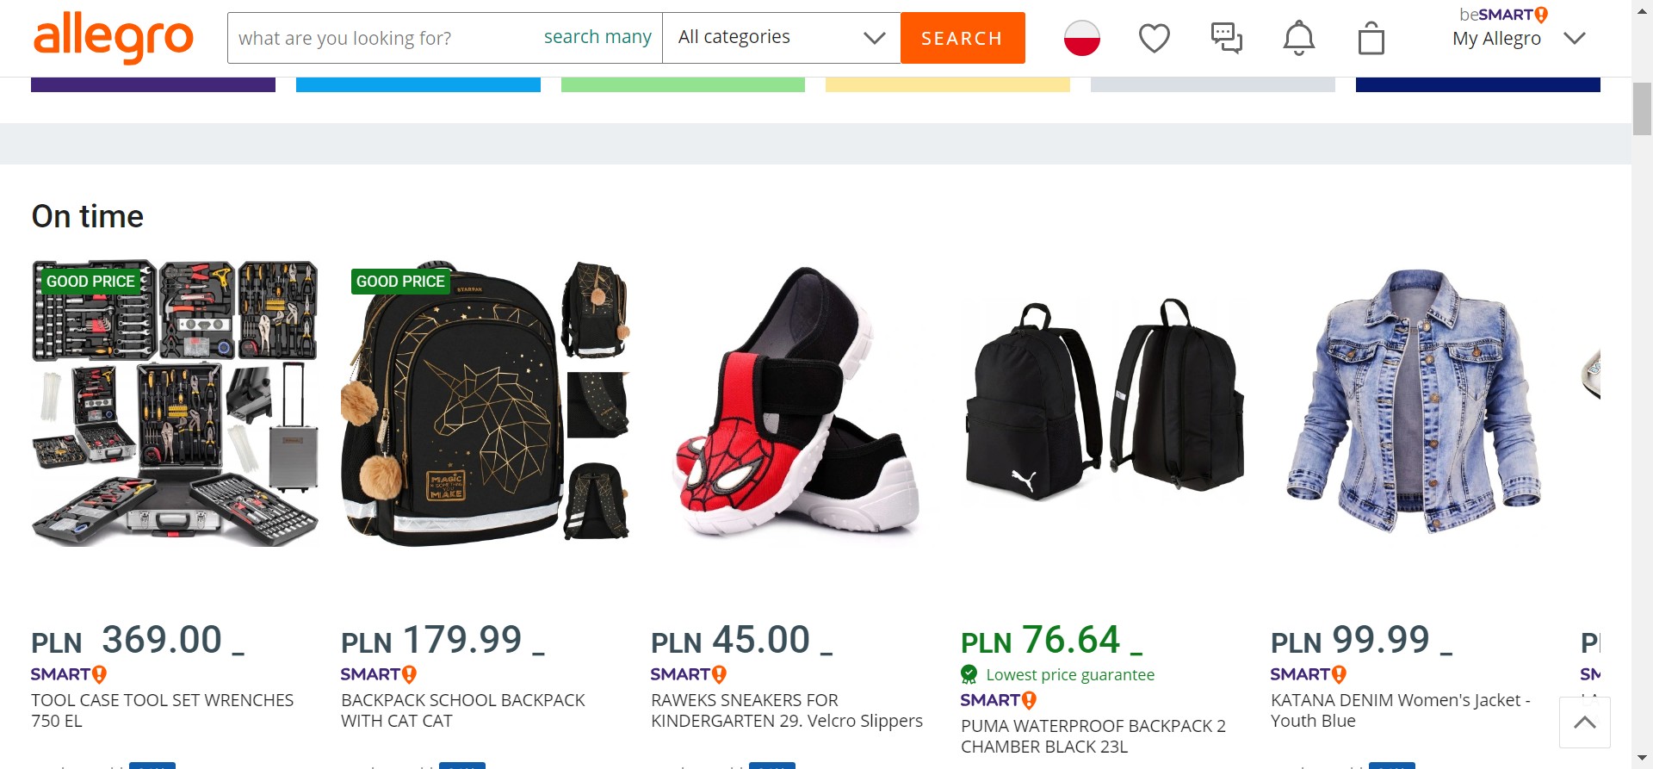Open the notifications bell
Image resolution: width=1653 pixels, height=769 pixels.
click(1298, 38)
